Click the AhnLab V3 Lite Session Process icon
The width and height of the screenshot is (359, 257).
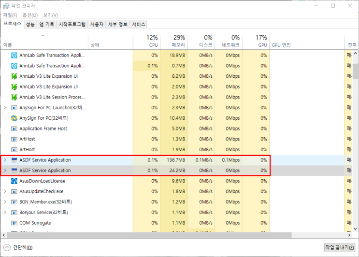(14, 97)
